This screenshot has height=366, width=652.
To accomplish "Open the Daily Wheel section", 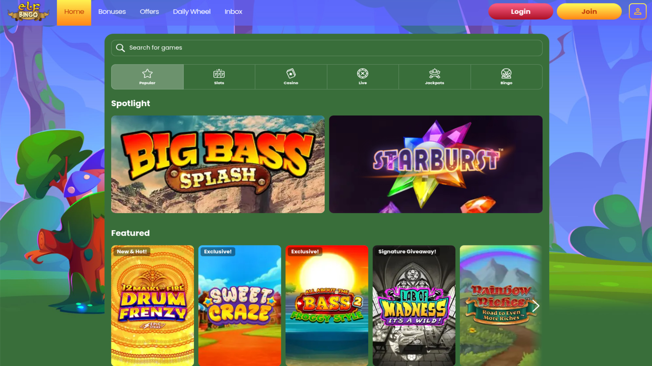I will click(x=192, y=11).
